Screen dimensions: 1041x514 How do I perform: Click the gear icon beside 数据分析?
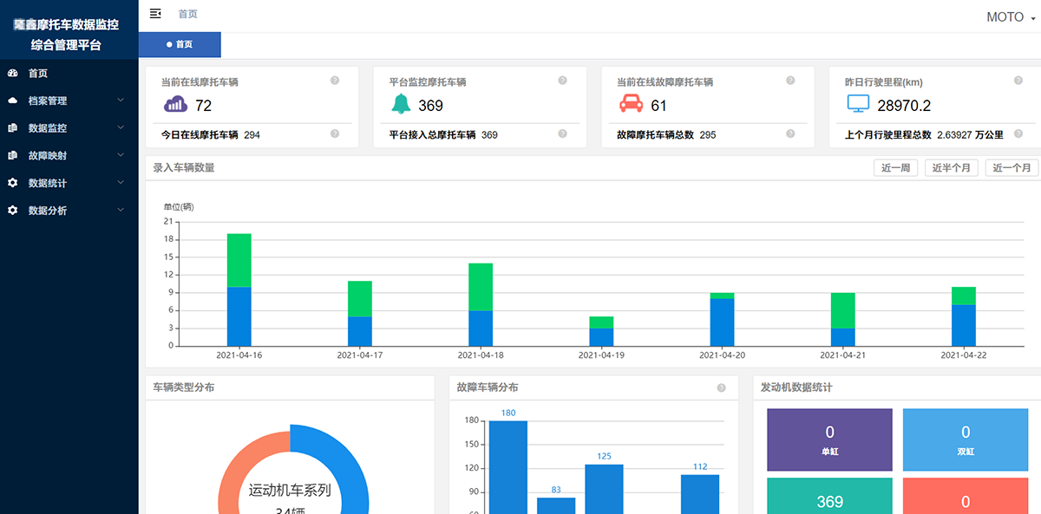pos(12,211)
